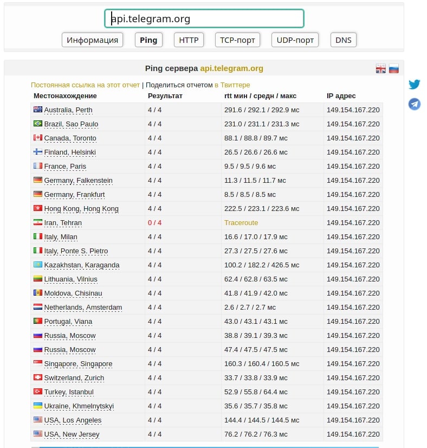Click the IP адрес column header
Screen dimensions: 427x448
coord(341,95)
